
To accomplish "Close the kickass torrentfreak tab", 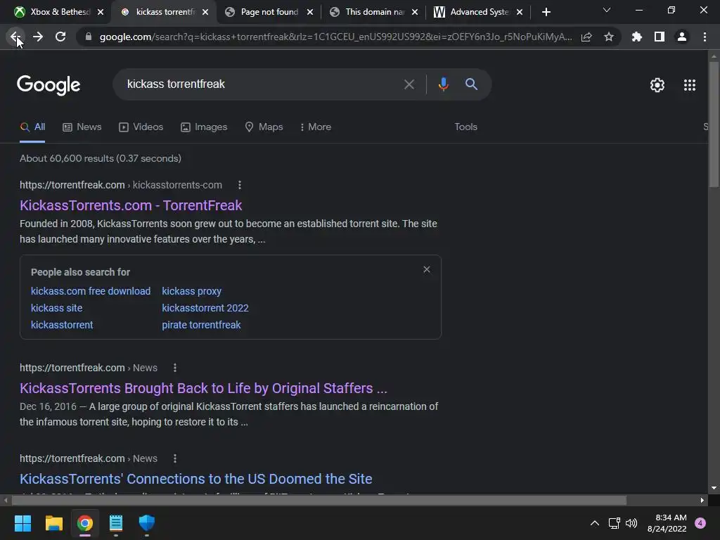I will point(205,12).
